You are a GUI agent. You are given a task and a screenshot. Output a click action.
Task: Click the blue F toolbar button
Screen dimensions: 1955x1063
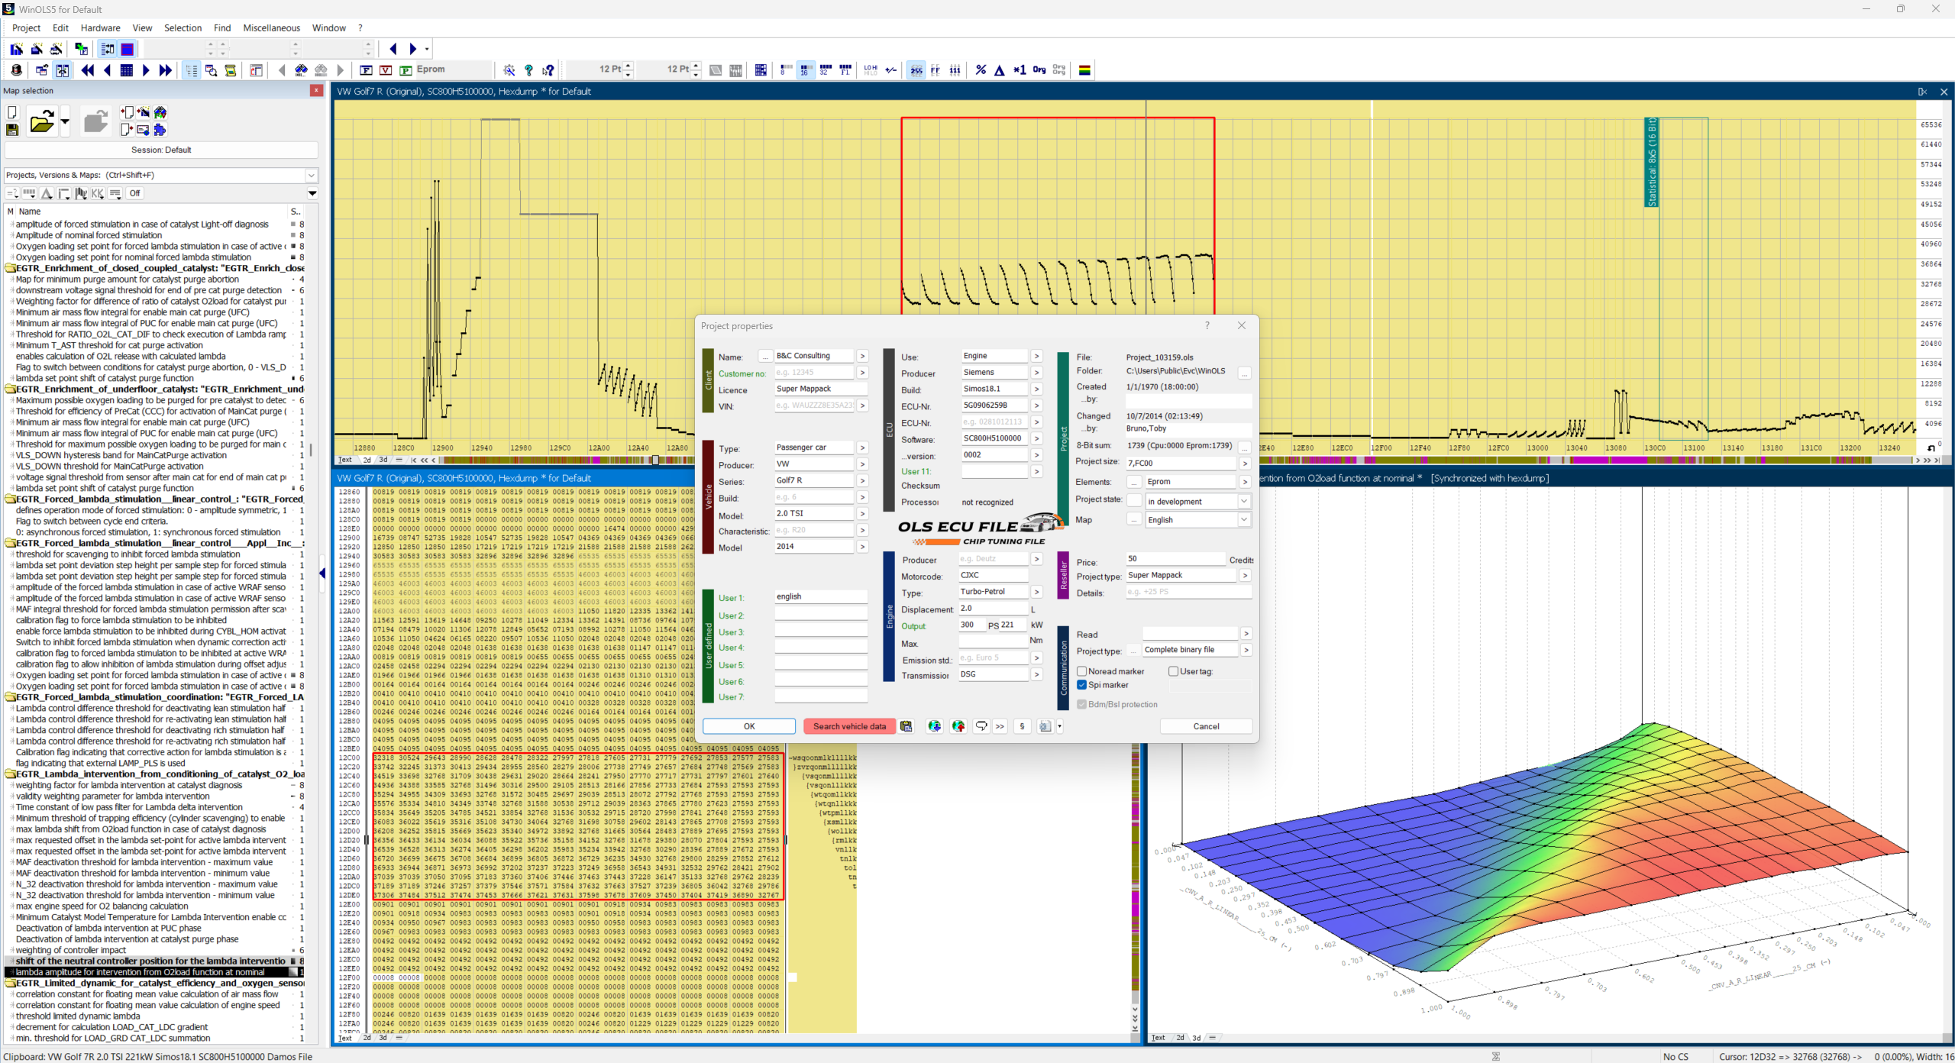coord(366,70)
